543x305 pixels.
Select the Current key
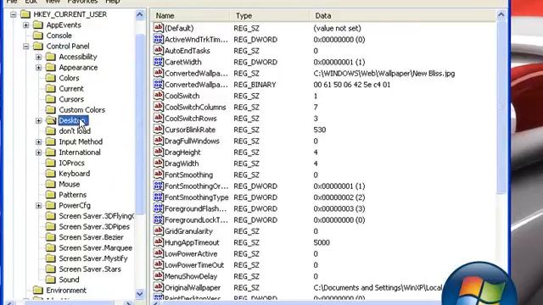pos(71,88)
